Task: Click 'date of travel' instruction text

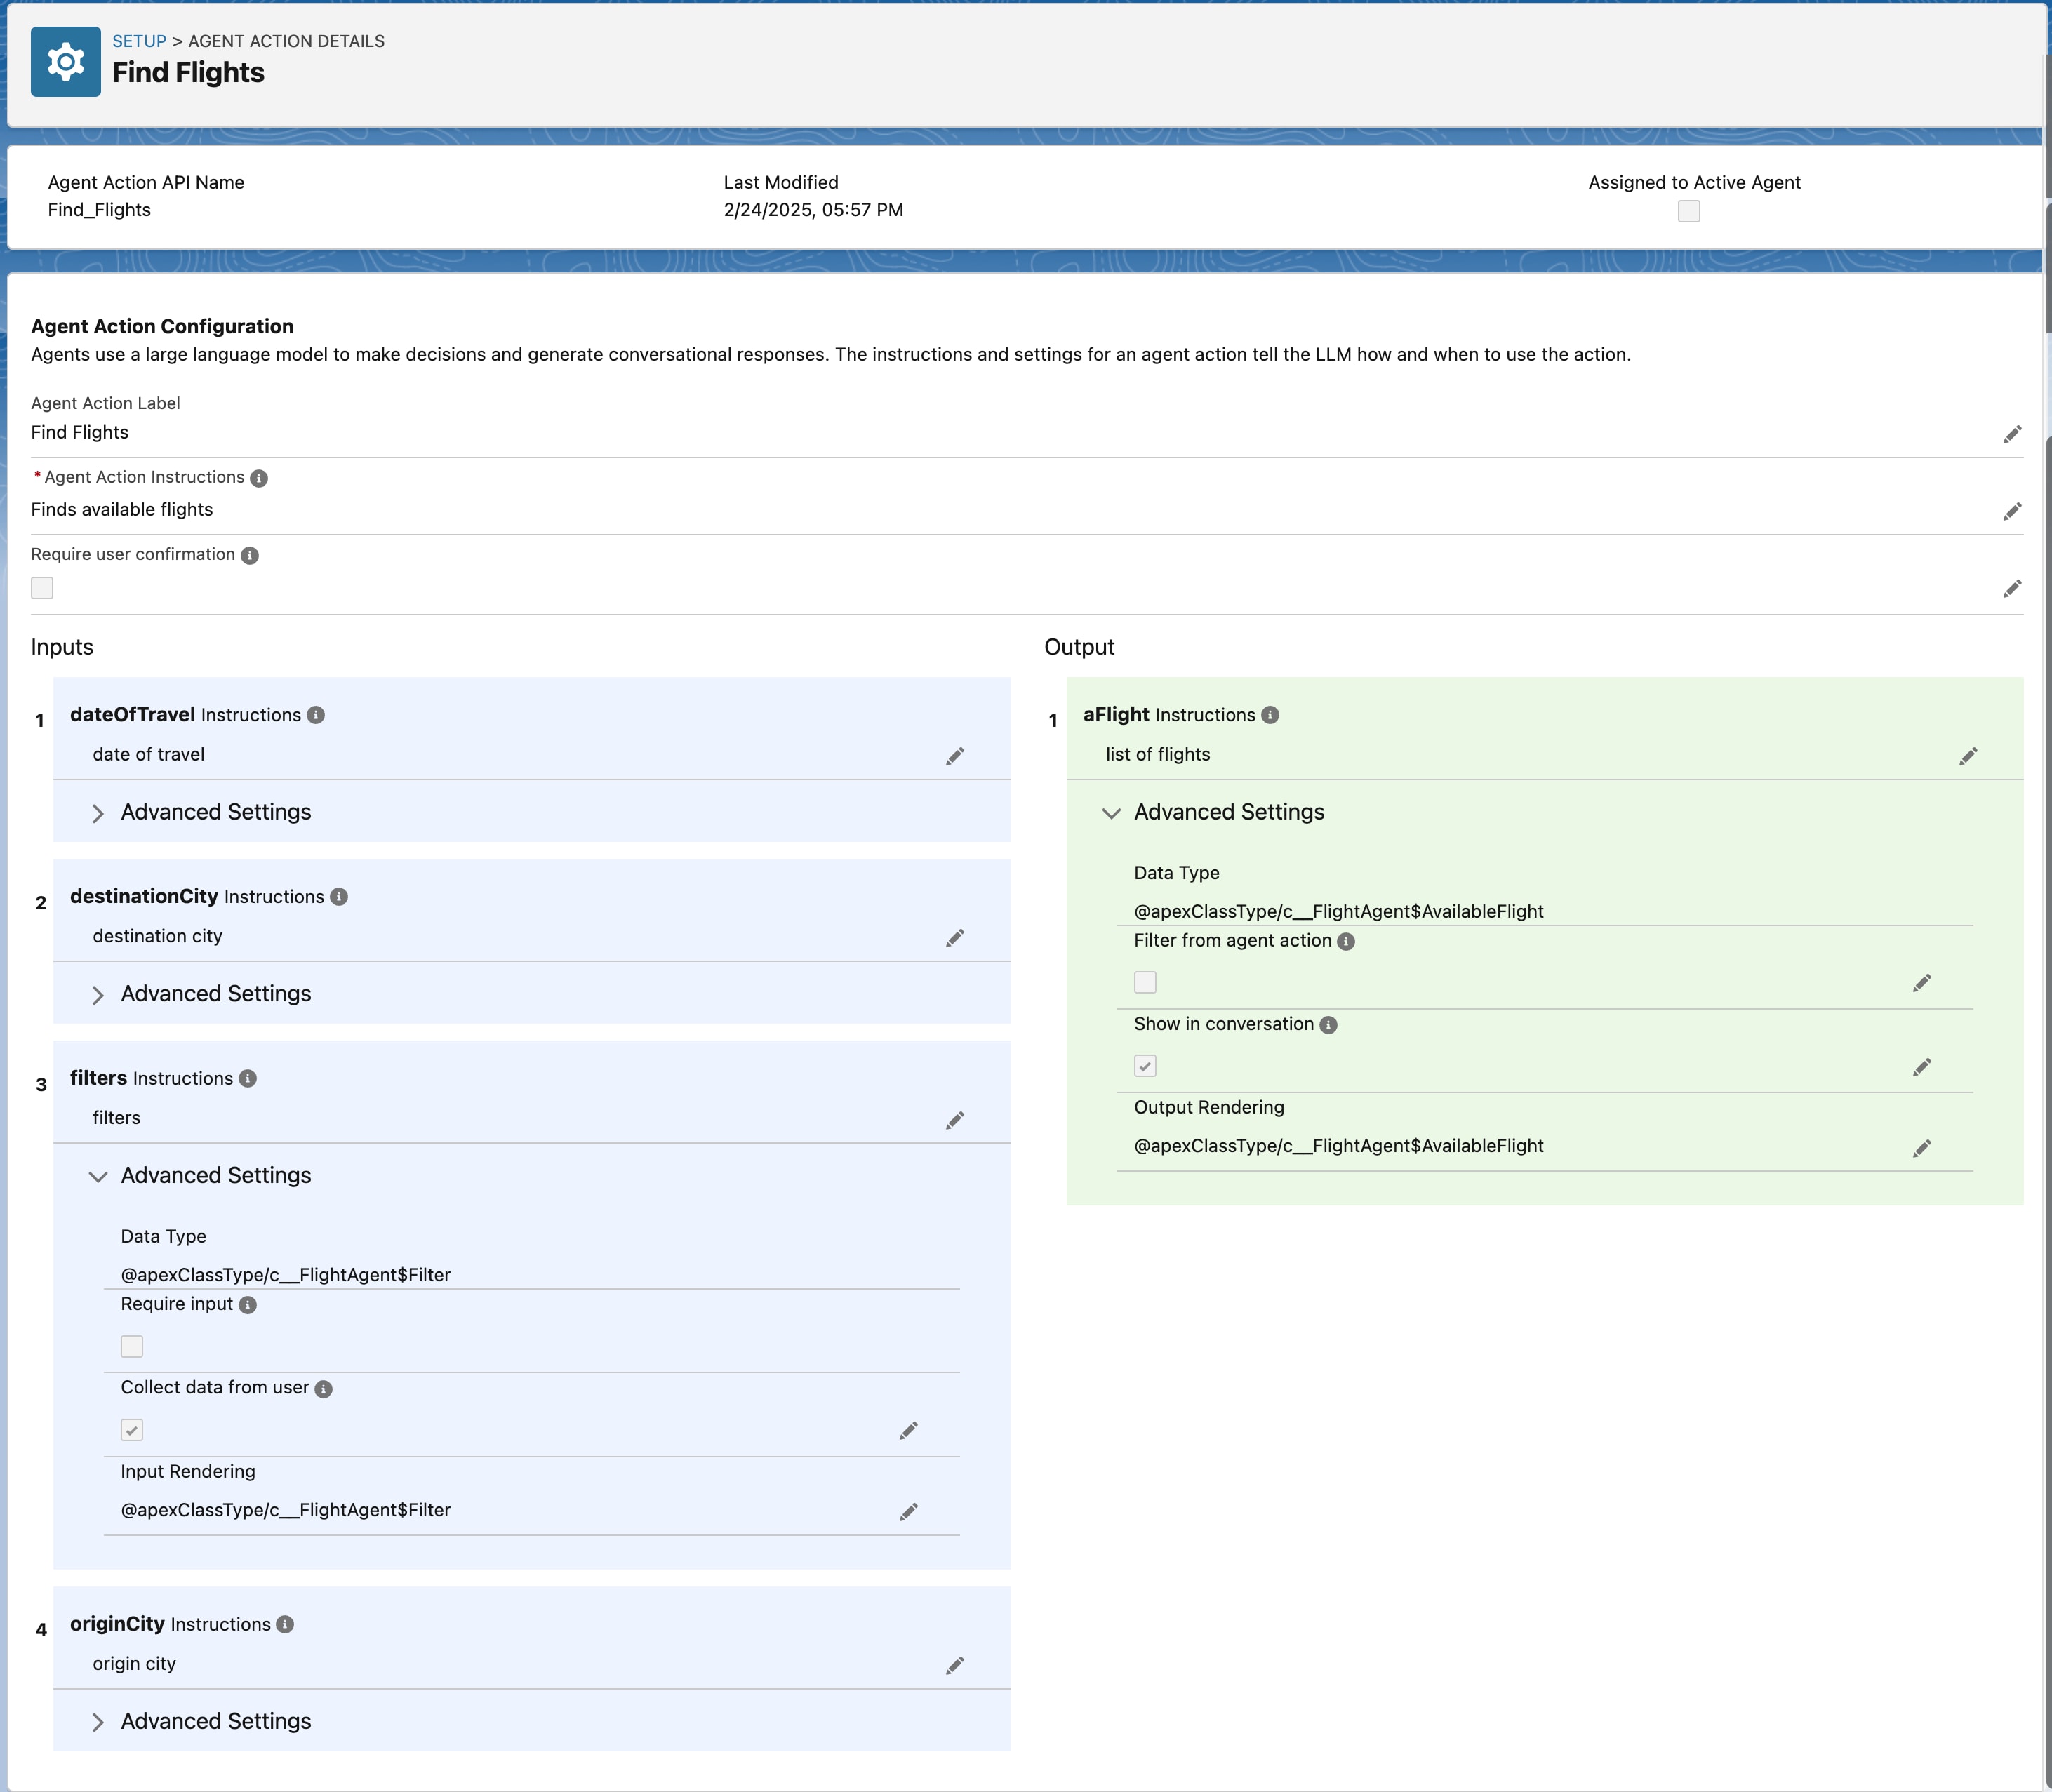Action: pos(148,754)
